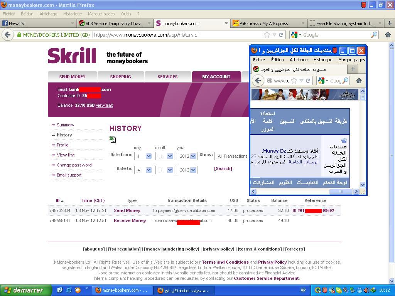Viewport: 395px width, 296px height.
Task: Click search magnifier in Arabic forum window
Action: (346, 81)
